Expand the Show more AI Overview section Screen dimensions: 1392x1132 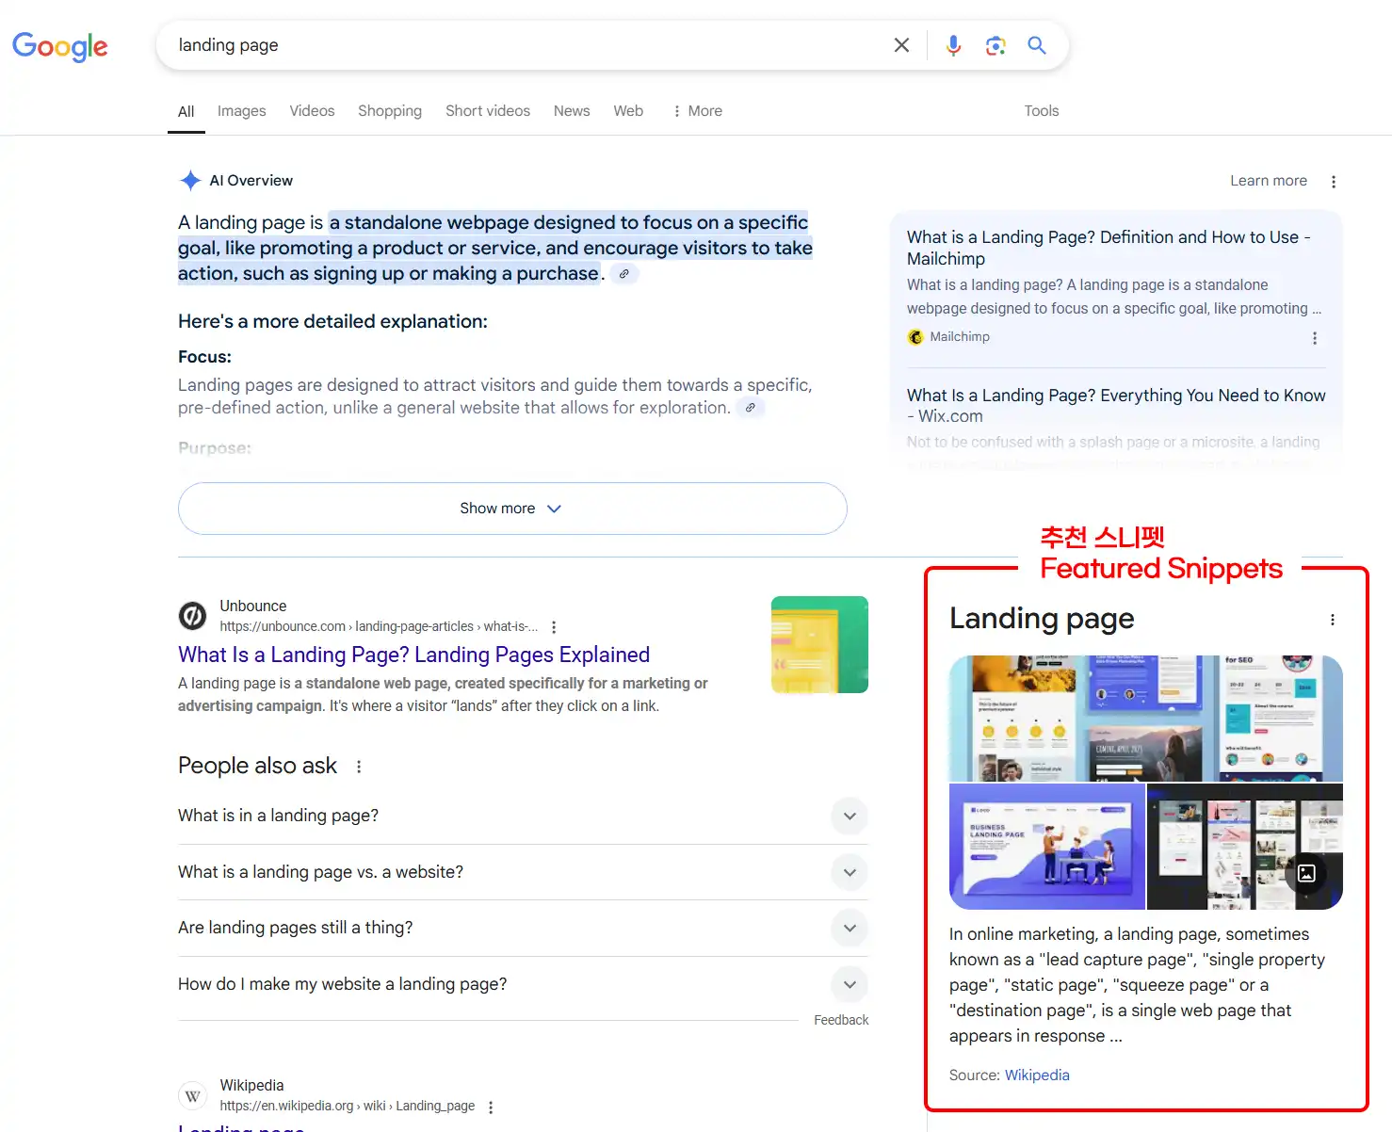point(511,509)
